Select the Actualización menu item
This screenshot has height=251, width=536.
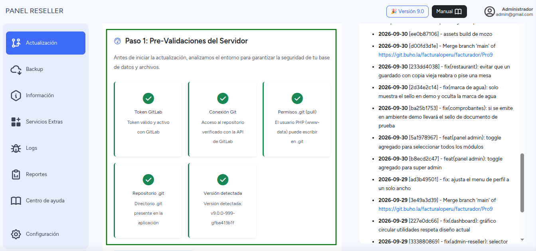pos(45,43)
